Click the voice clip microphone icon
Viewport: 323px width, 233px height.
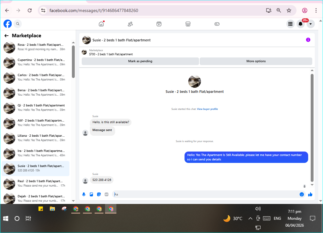[x=84, y=194]
